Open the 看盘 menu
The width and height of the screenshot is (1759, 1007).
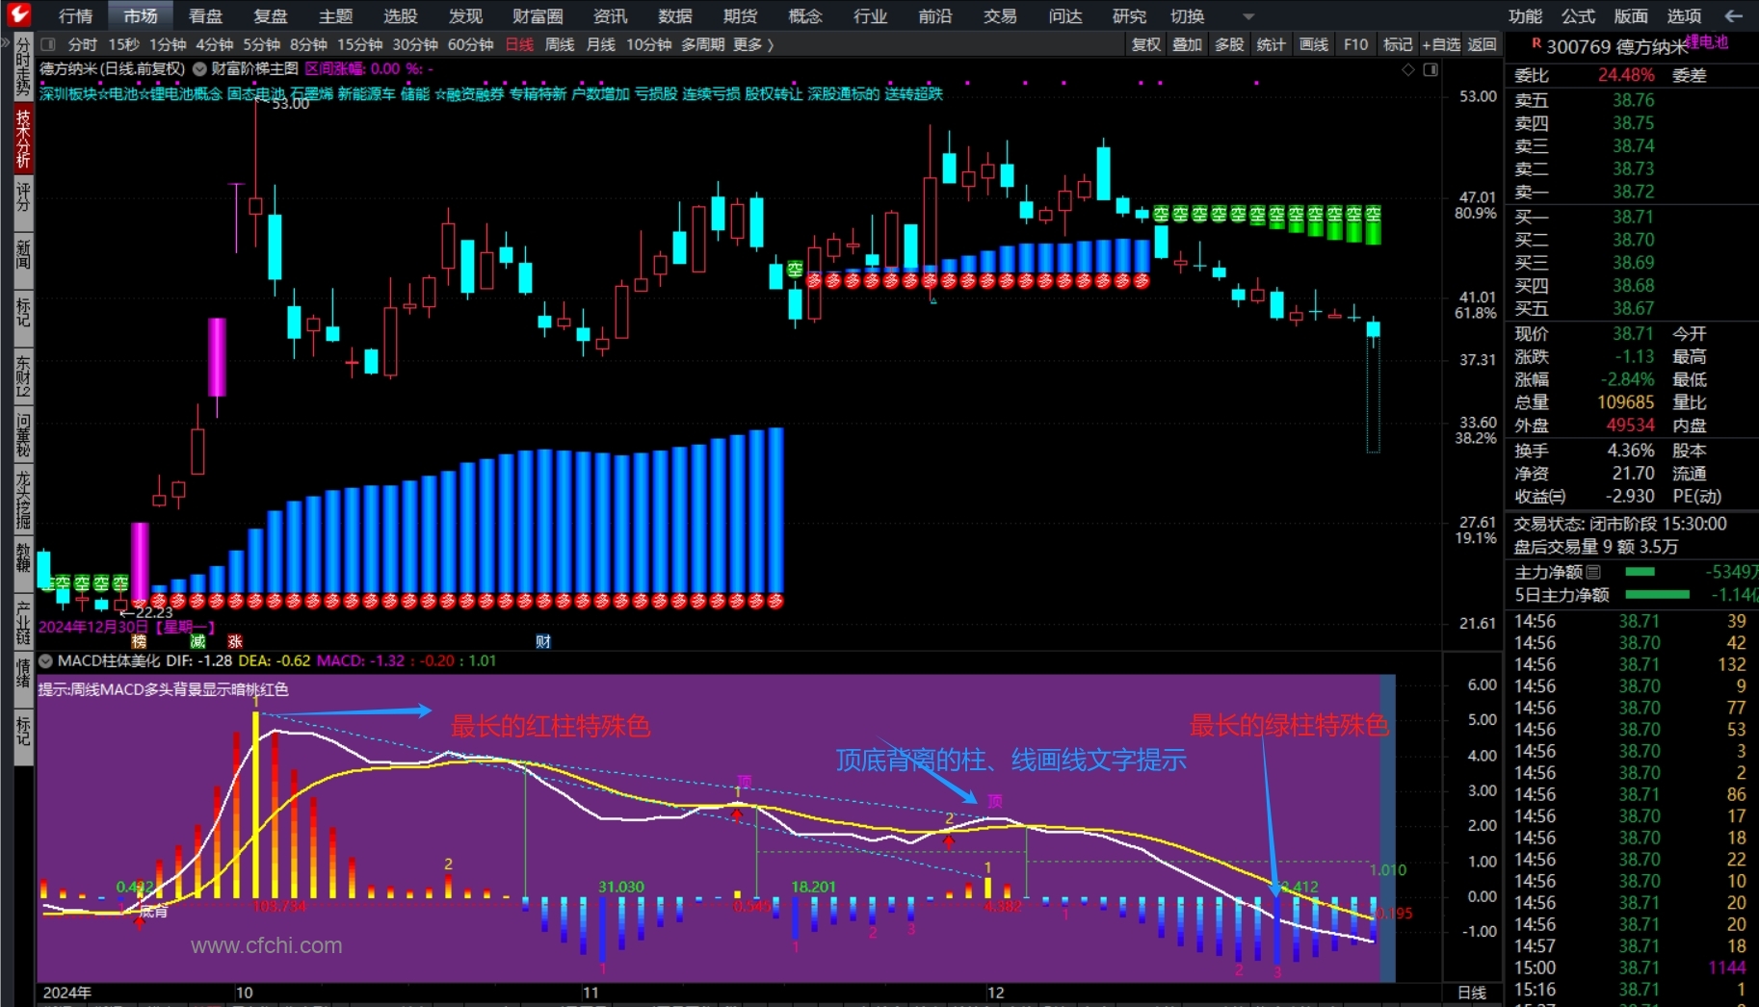pos(205,16)
